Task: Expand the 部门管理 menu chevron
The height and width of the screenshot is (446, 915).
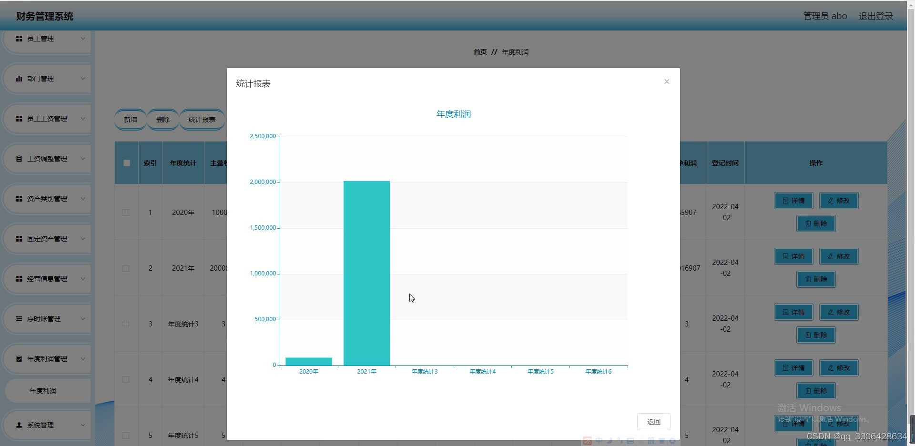Action: coord(83,79)
